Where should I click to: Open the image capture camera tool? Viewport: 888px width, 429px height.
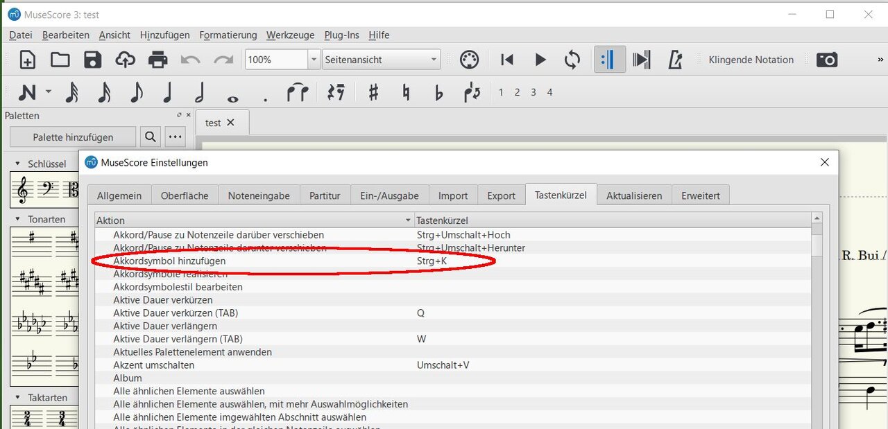tap(827, 60)
